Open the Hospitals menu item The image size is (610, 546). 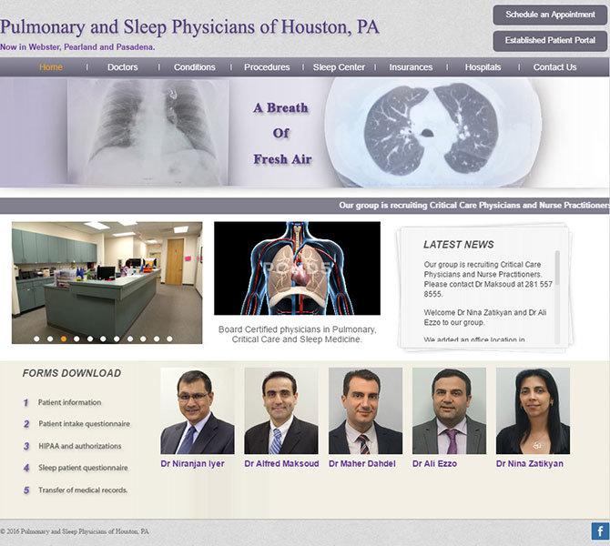click(x=483, y=67)
